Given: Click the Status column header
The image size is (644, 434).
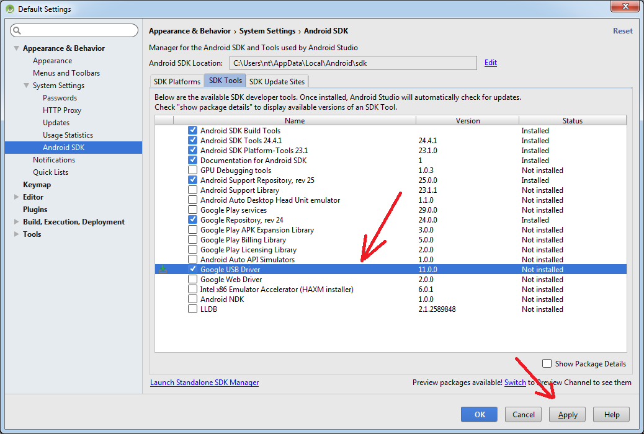Looking at the screenshot, I should (573, 120).
